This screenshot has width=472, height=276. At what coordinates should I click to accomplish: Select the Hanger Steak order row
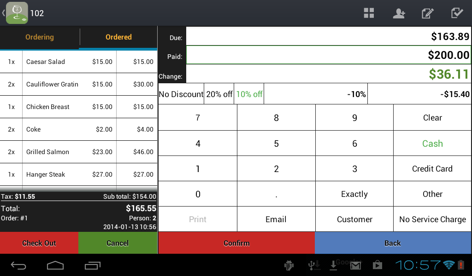click(x=78, y=174)
